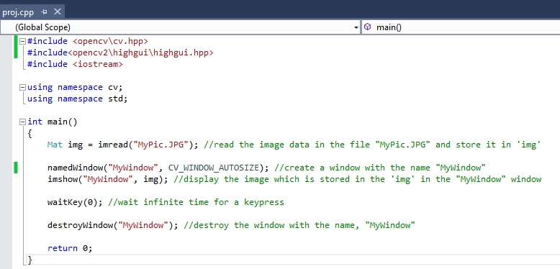
Task: Click on <opencv2\highgui\highgui.hpp> include path
Action: click(x=140, y=53)
